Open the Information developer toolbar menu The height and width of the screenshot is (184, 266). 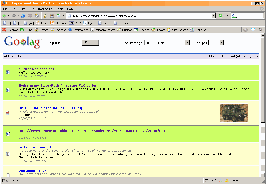[x=78, y=30]
